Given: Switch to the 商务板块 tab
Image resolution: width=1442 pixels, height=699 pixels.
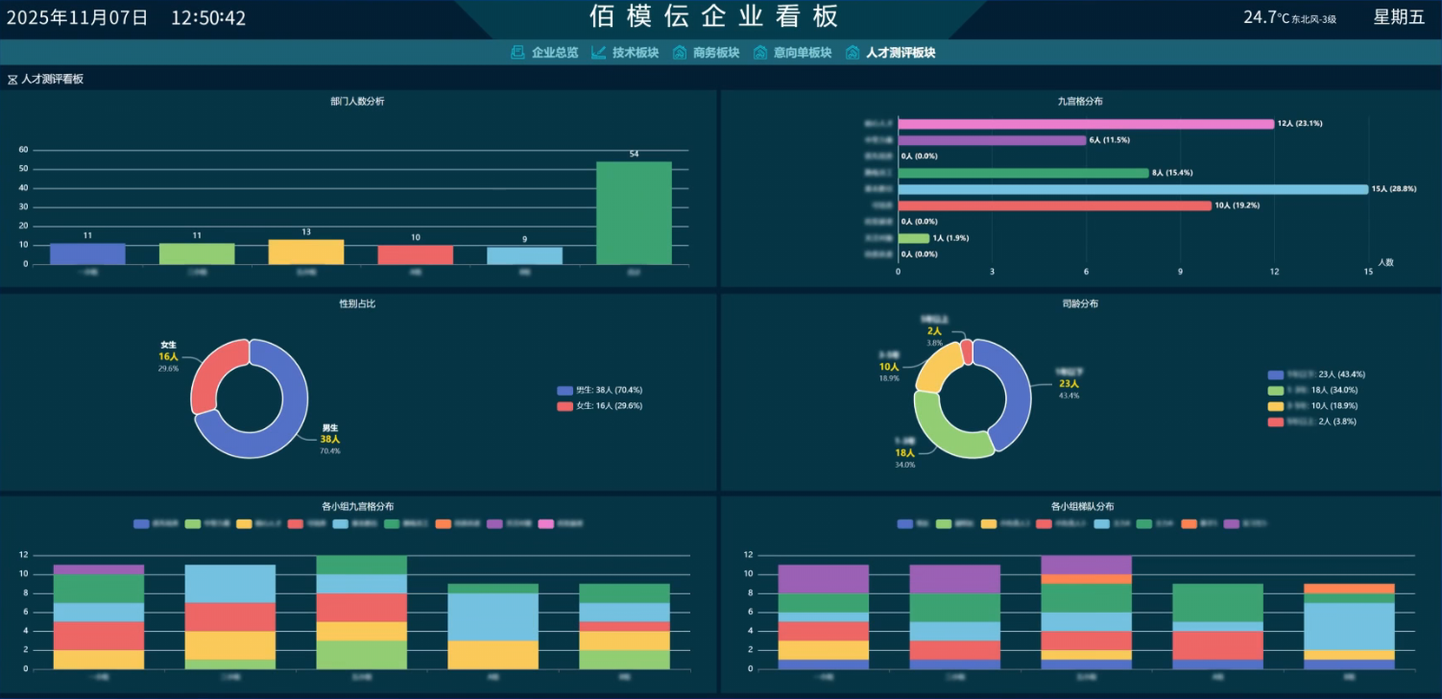Looking at the screenshot, I should [x=716, y=53].
